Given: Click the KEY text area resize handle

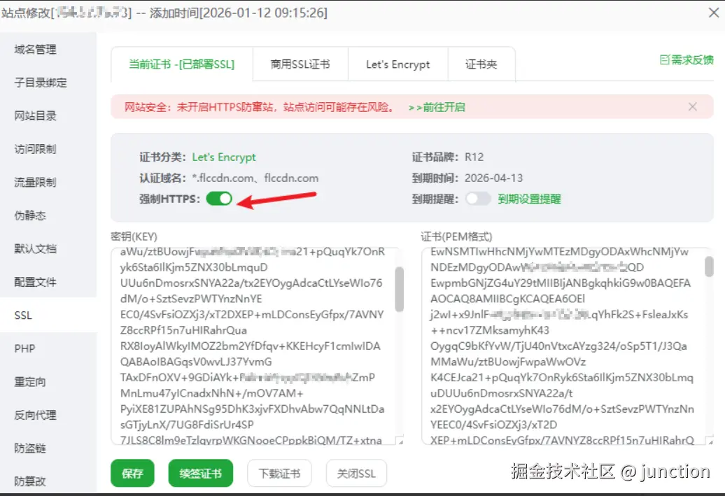Looking at the screenshot, I should click(x=400, y=442).
